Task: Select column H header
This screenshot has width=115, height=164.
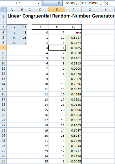Action: (x=106, y=10)
